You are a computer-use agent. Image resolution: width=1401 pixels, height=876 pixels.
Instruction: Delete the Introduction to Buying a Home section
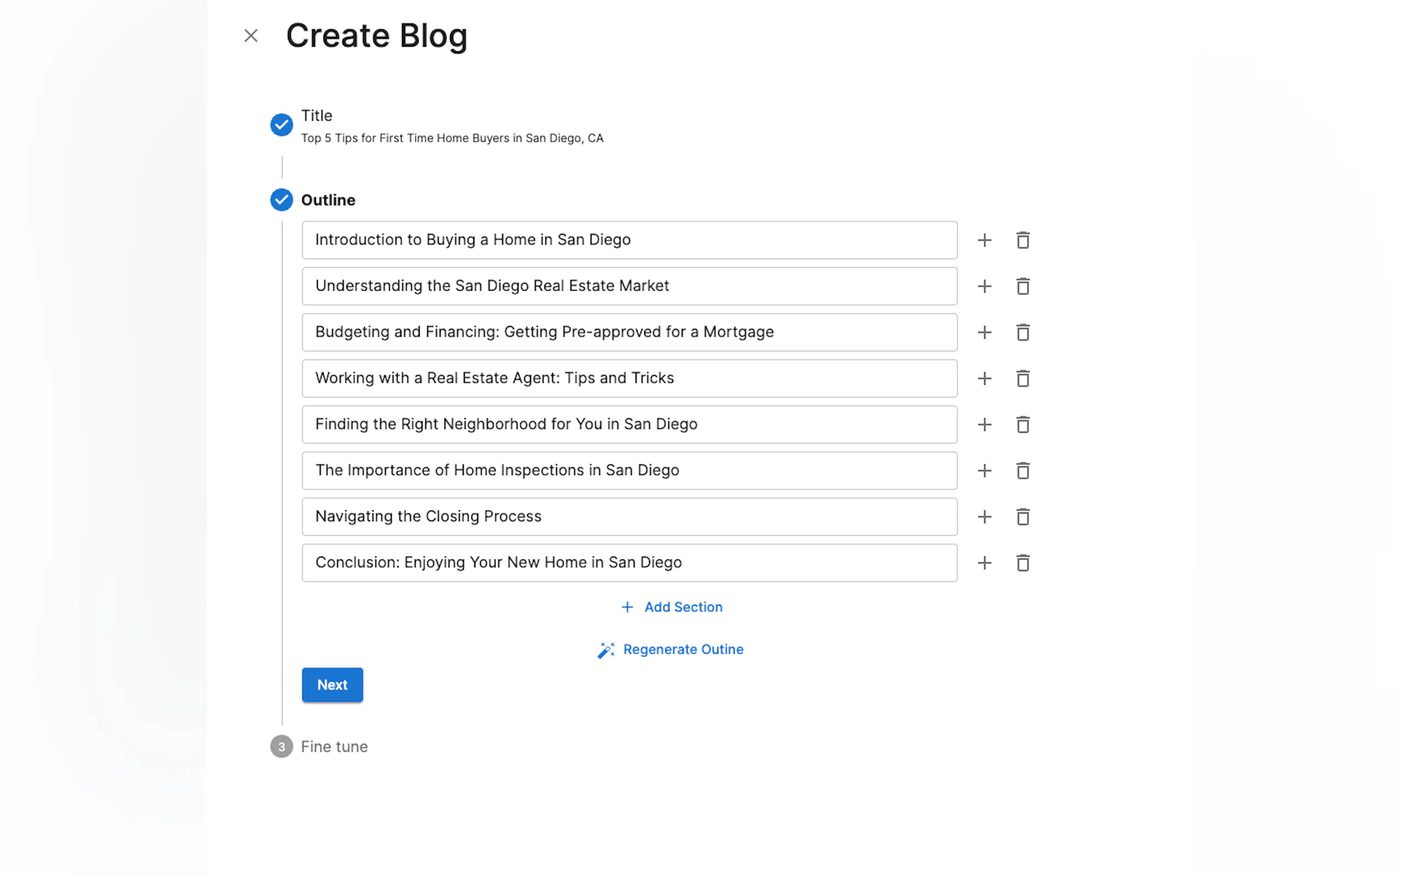tap(1022, 240)
